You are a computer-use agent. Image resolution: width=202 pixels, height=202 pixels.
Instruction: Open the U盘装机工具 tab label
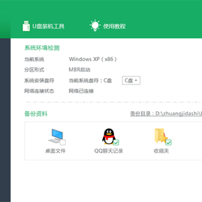[48, 26]
